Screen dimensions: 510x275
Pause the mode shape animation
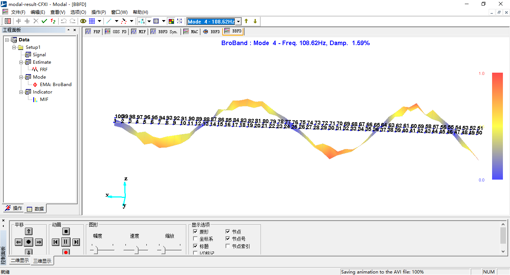[66, 242]
